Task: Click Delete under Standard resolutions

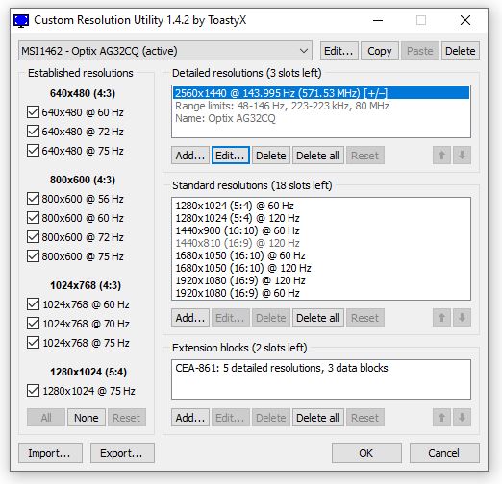Action: coord(271,318)
